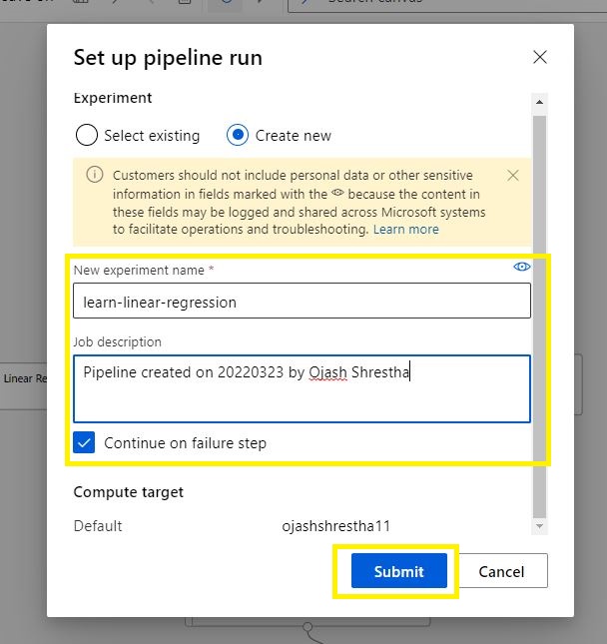Uncheck Continue on failure step
Image resolution: width=607 pixels, height=644 pixels.
pyautogui.click(x=85, y=442)
